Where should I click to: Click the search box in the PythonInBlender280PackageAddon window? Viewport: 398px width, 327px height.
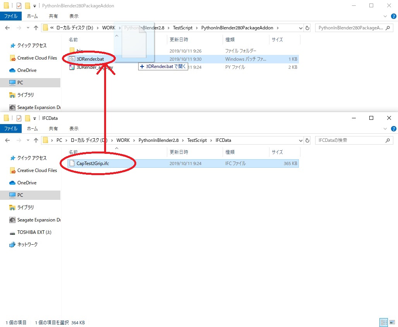tap(354, 28)
